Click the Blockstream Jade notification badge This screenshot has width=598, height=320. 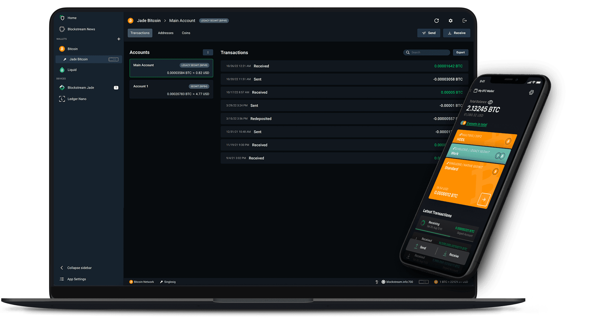tap(116, 88)
